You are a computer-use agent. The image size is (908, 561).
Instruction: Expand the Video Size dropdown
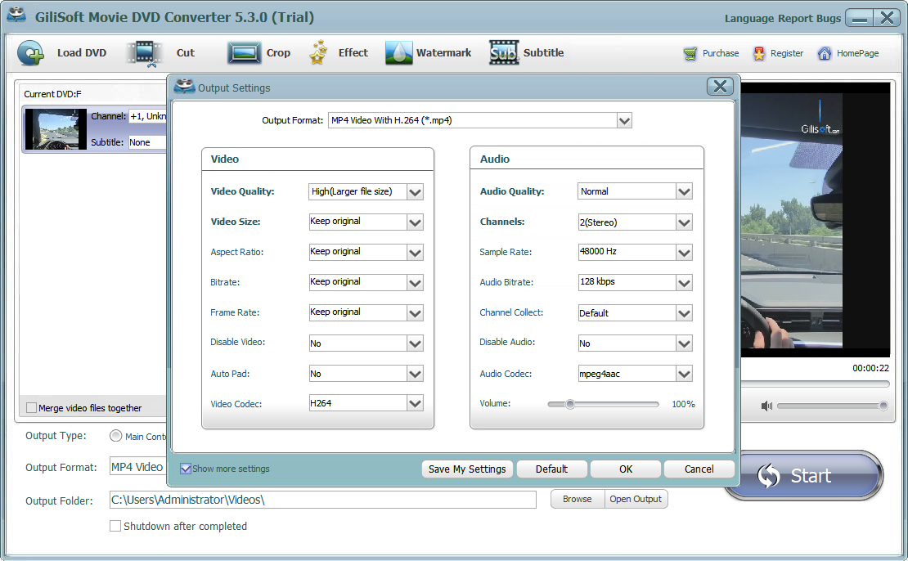click(x=415, y=222)
